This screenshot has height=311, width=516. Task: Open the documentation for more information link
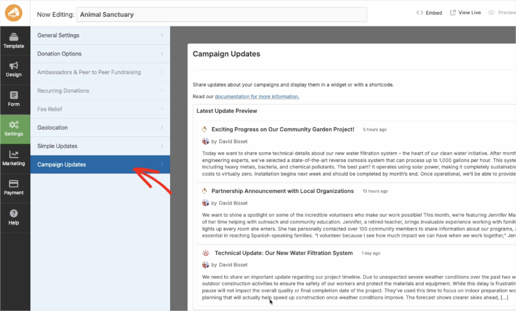(257, 96)
